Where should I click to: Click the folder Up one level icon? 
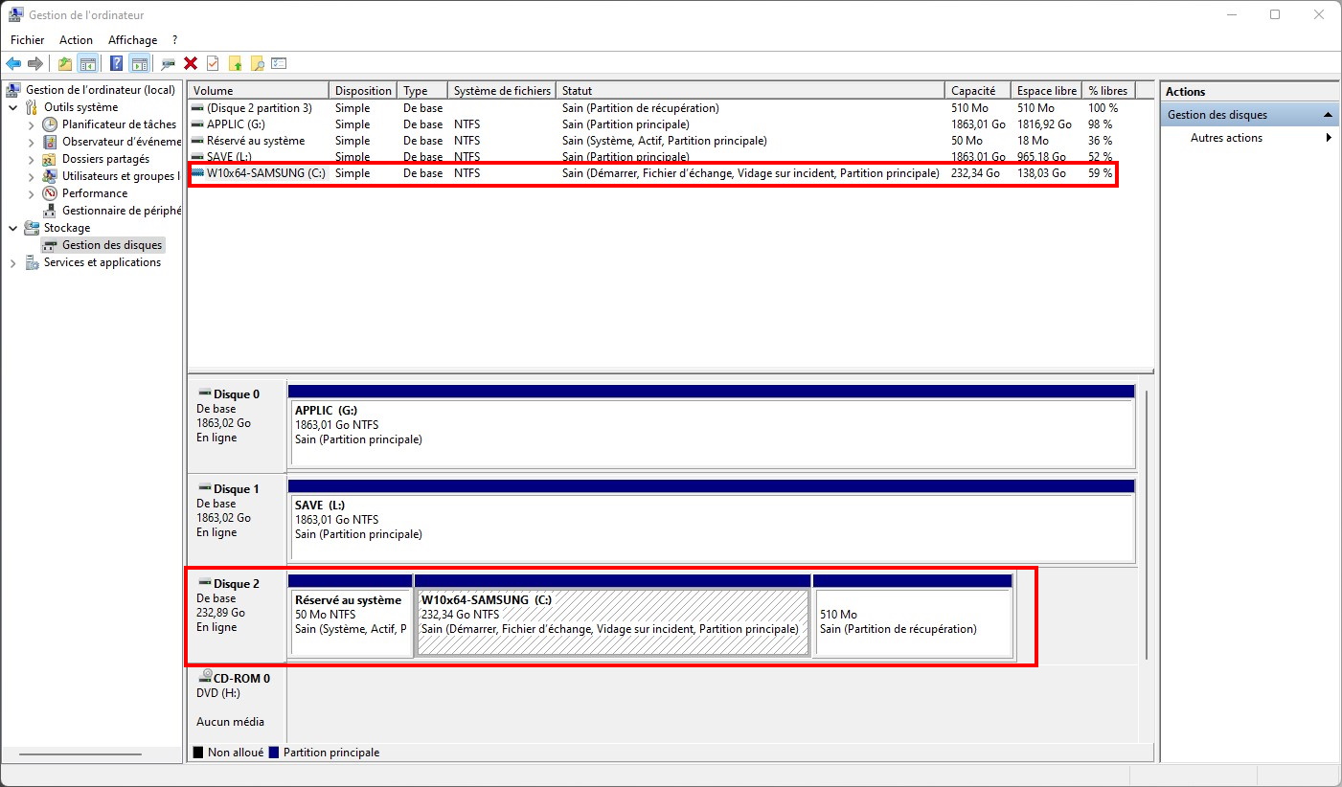click(x=64, y=64)
